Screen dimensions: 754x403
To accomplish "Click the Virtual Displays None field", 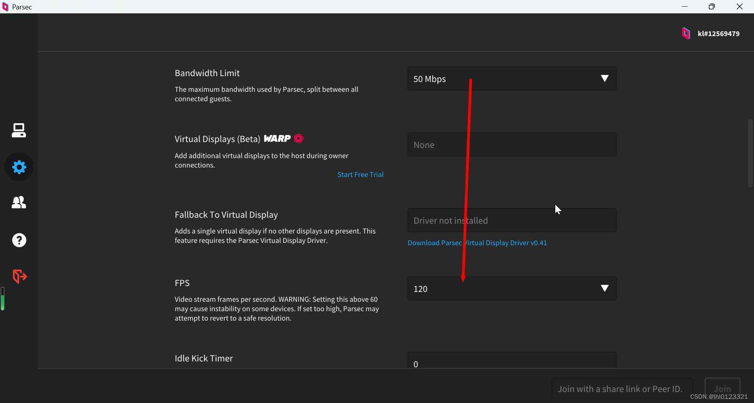I will point(512,145).
